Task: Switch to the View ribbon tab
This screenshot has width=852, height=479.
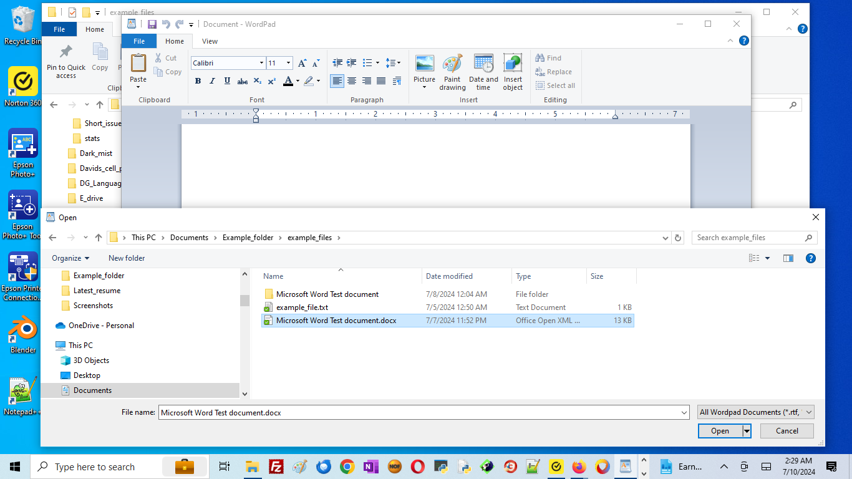Action: click(x=210, y=41)
